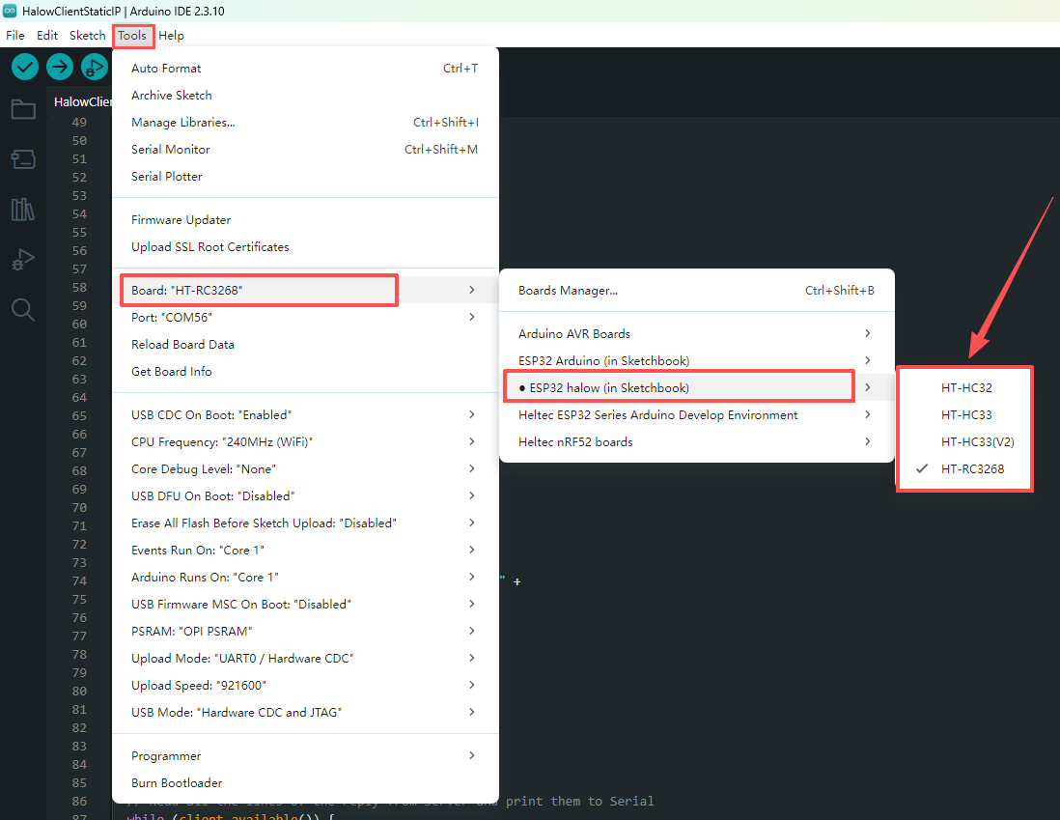This screenshot has height=820, width=1060.
Task: Open the File menu
Action: [x=14, y=35]
